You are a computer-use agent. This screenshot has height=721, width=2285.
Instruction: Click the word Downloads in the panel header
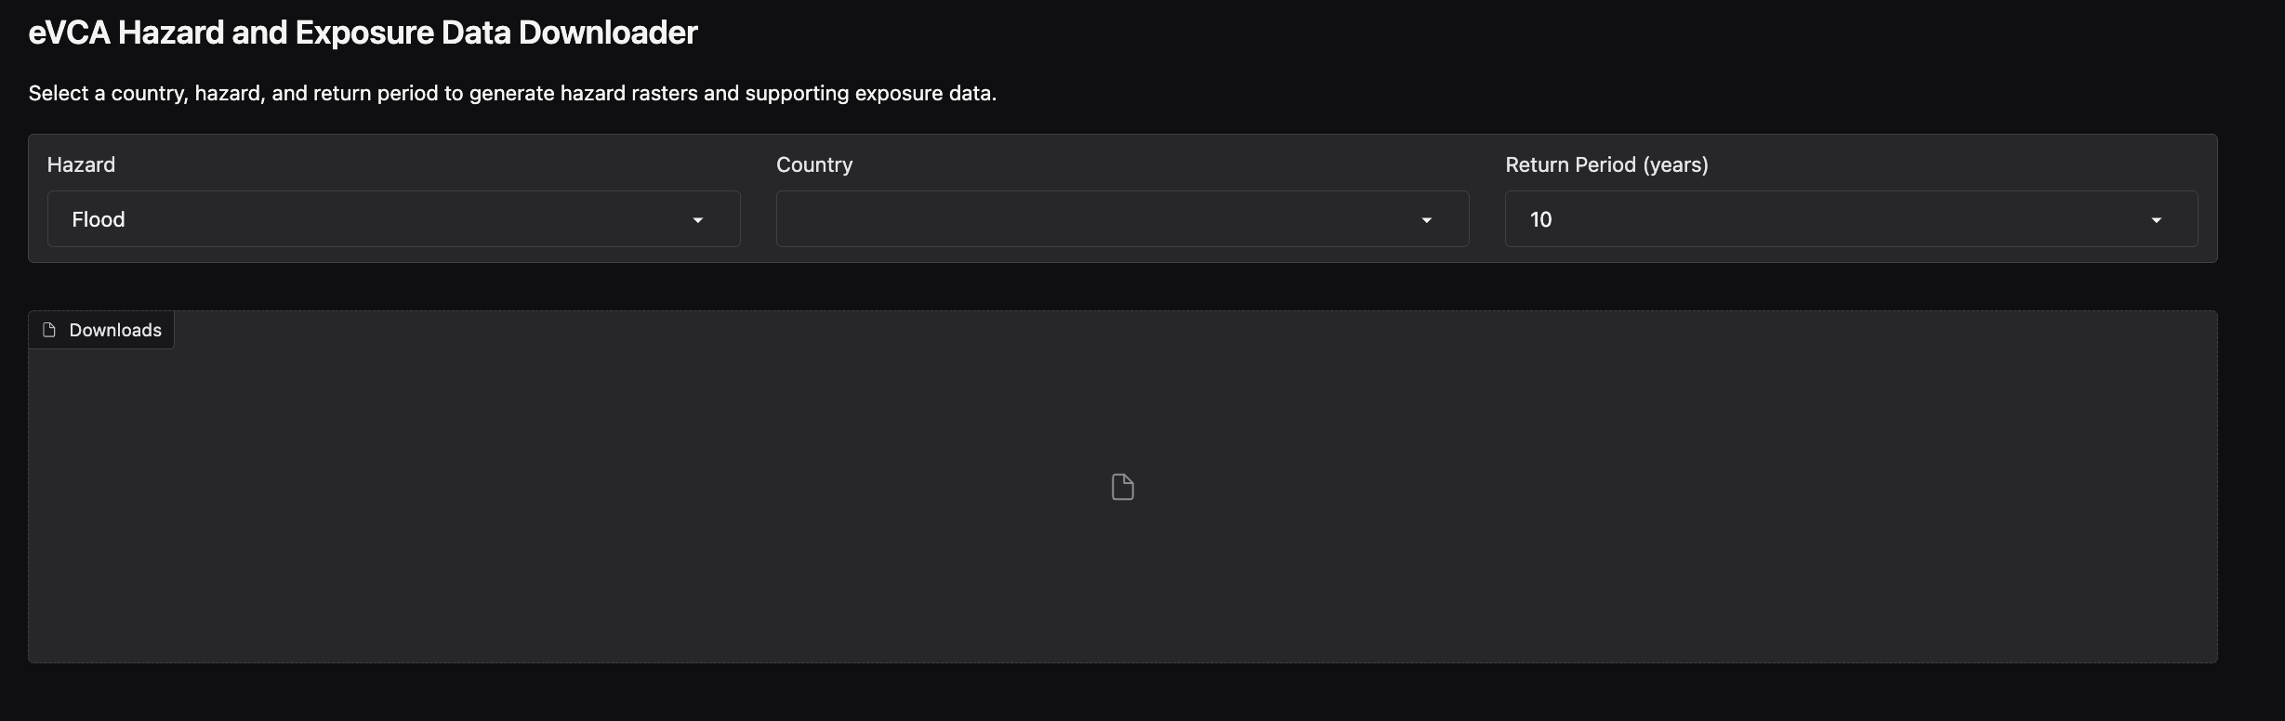coord(115,330)
